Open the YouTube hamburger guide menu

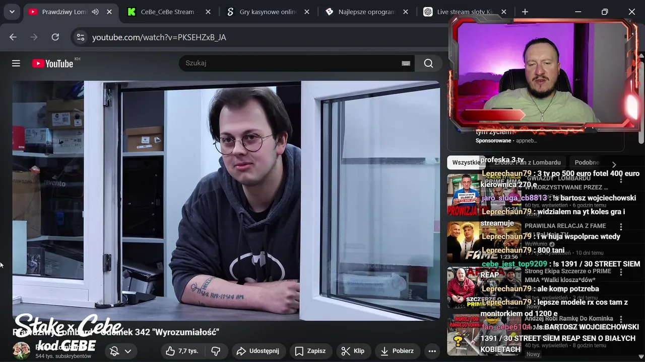click(x=16, y=63)
